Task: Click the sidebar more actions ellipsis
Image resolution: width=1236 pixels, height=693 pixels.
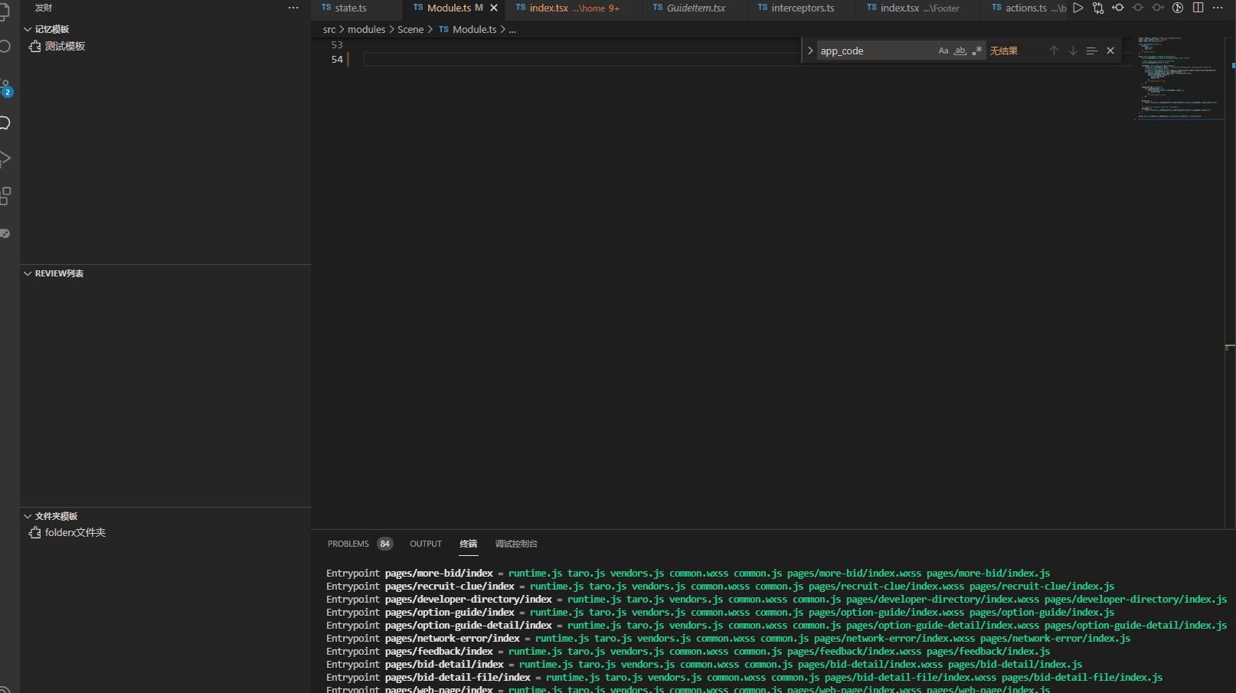Action: click(x=293, y=8)
